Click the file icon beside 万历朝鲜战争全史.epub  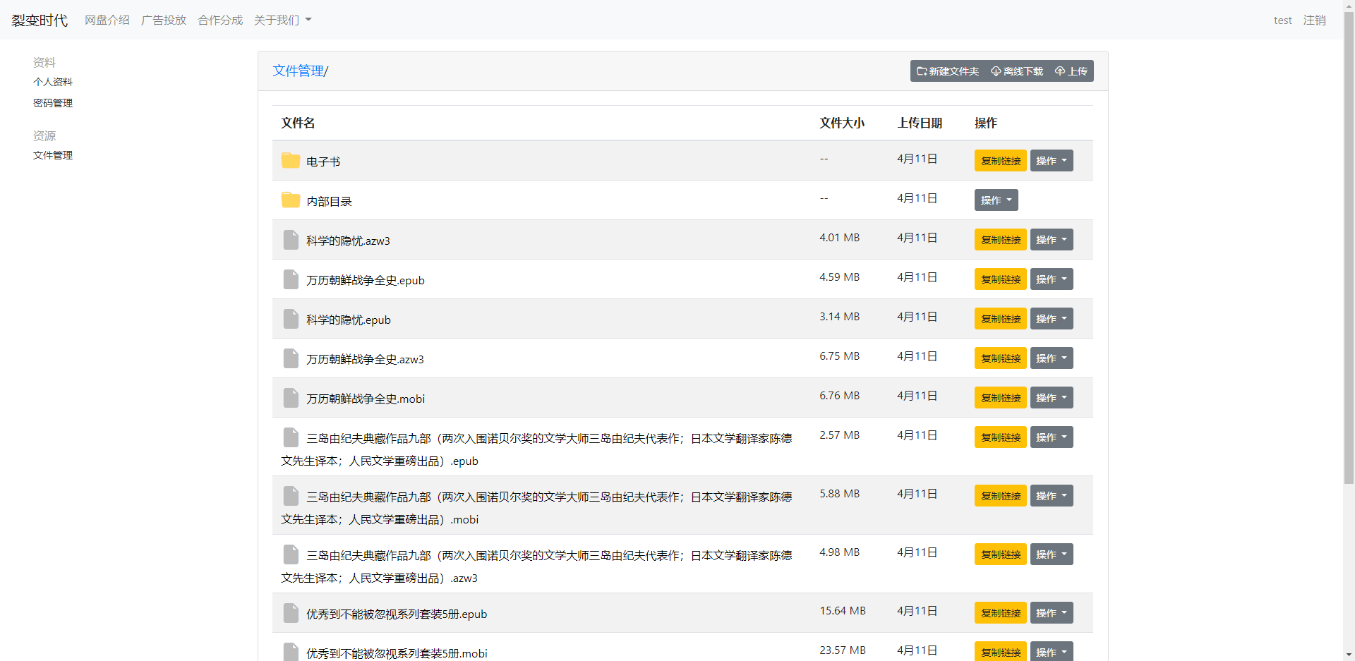pyautogui.click(x=290, y=279)
